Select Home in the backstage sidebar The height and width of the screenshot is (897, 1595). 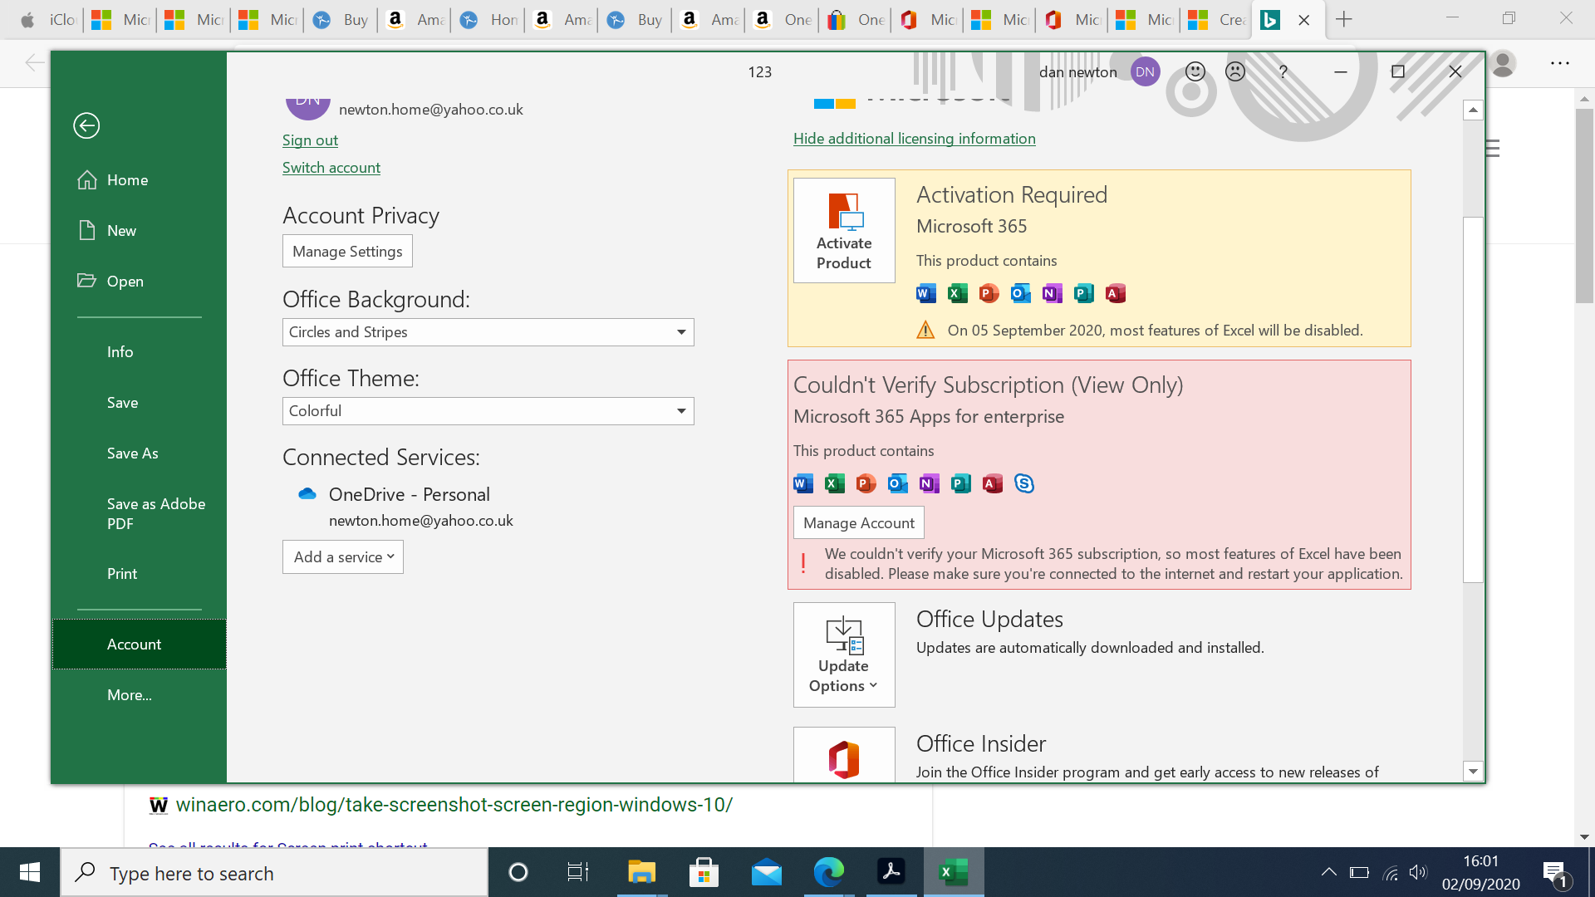pyautogui.click(x=139, y=180)
